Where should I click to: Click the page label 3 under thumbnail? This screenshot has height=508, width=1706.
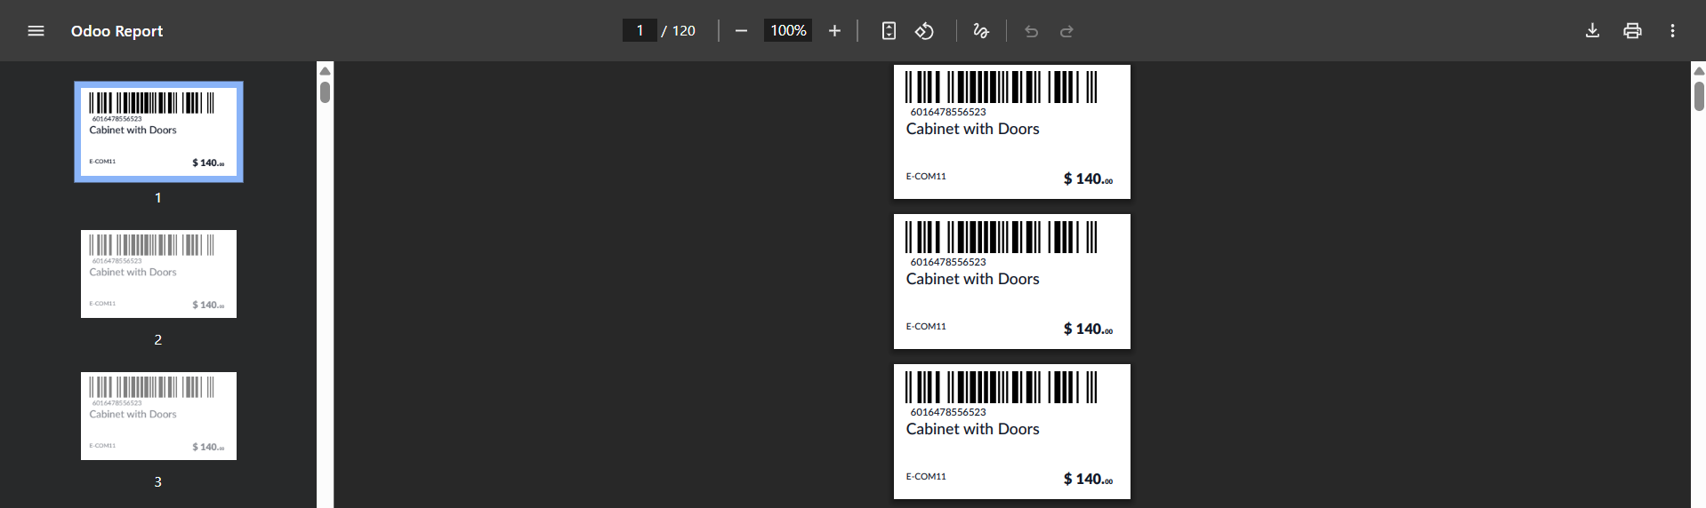158,481
